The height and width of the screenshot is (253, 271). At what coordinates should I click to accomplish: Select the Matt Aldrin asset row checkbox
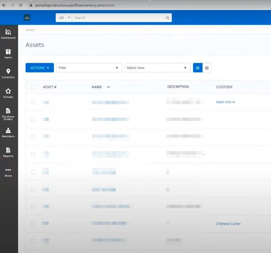coord(32,102)
